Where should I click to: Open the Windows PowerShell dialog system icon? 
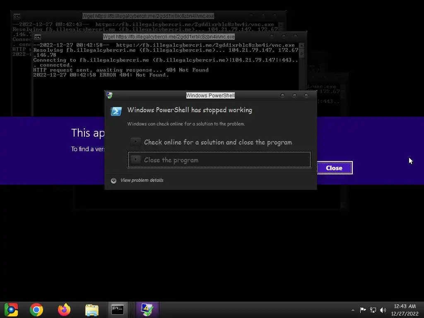pos(109,95)
